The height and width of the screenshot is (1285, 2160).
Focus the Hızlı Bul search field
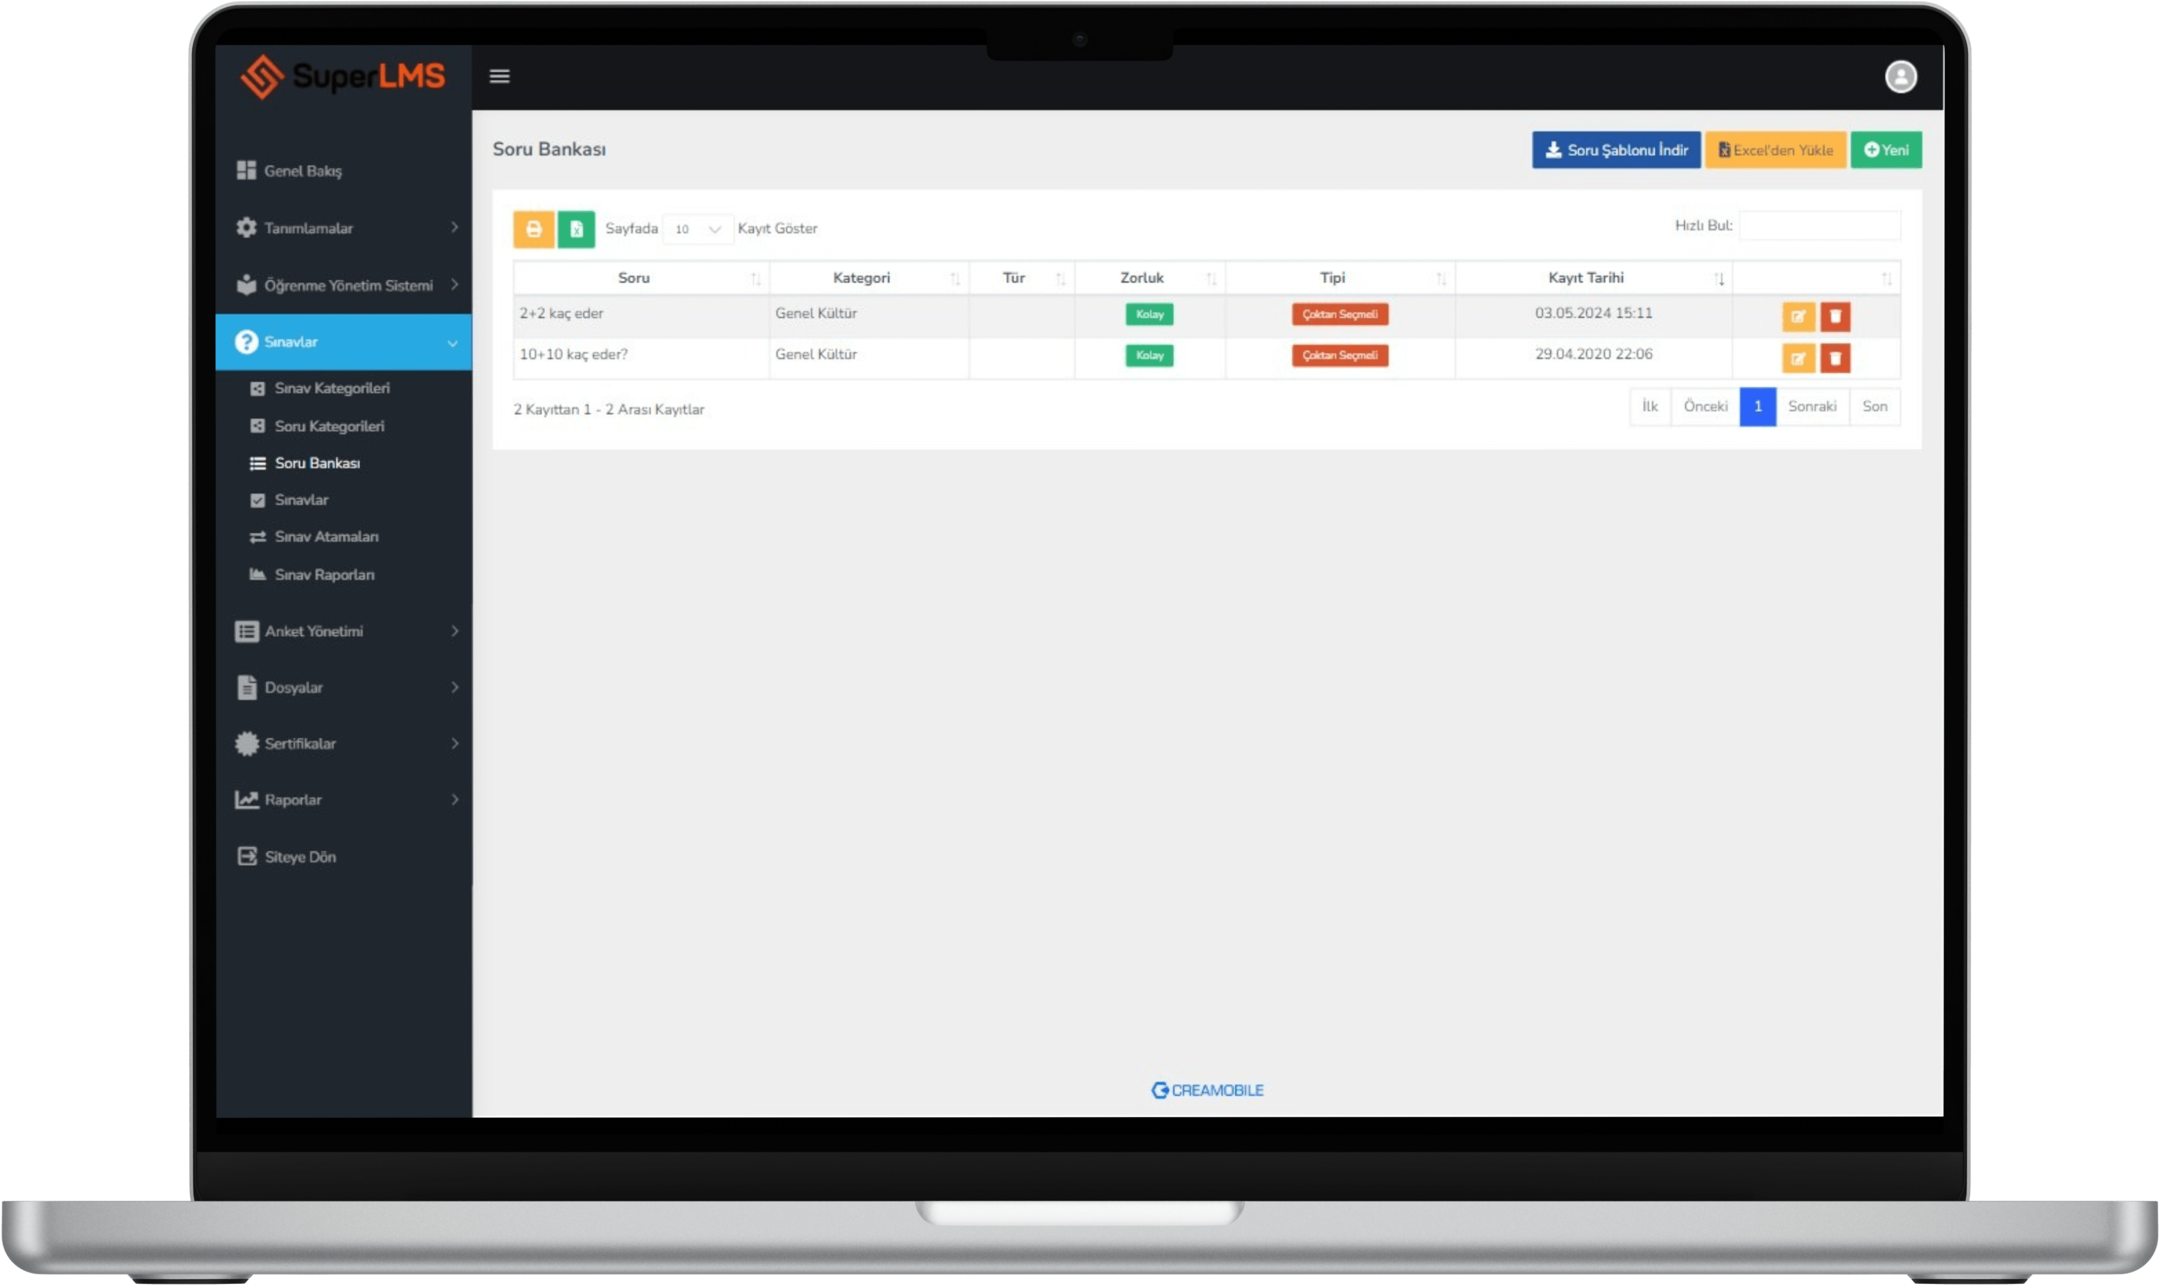(1819, 225)
